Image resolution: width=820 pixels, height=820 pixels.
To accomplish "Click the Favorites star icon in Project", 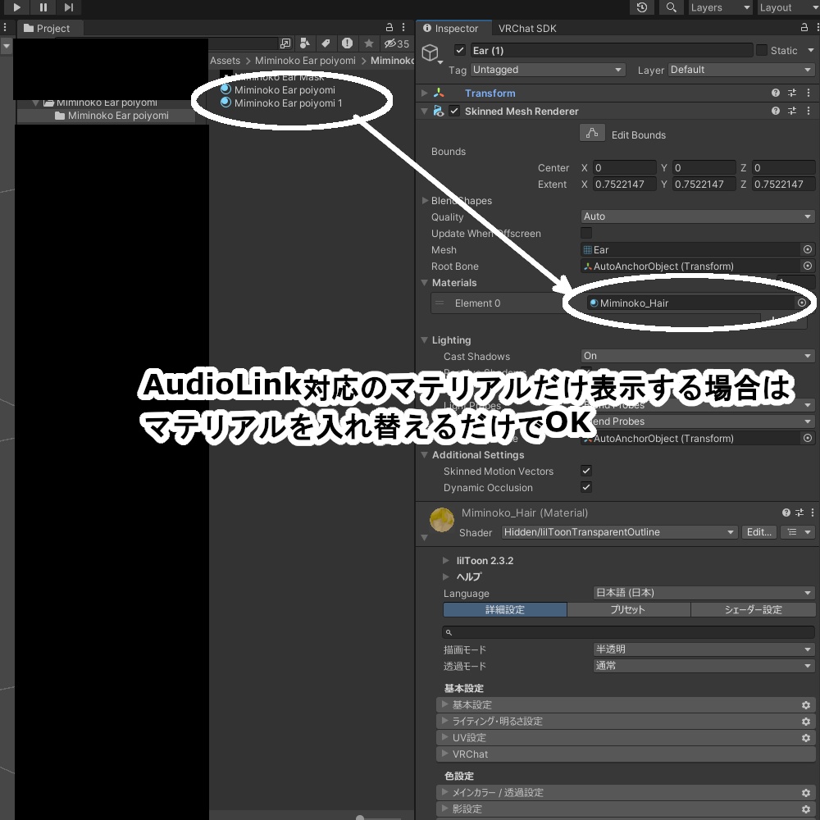I will pyautogui.click(x=369, y=43).
